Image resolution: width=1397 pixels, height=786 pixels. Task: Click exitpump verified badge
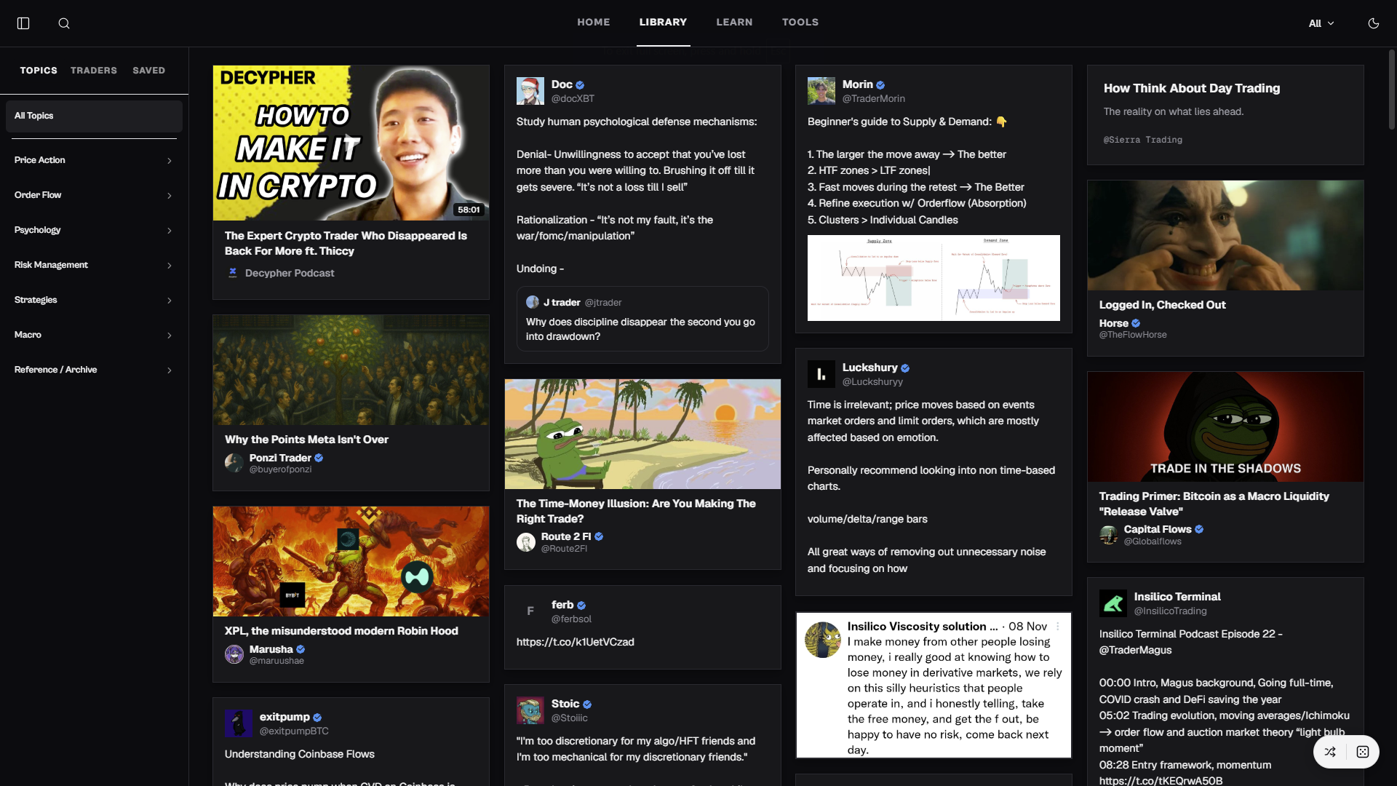[x=317, y=718]
